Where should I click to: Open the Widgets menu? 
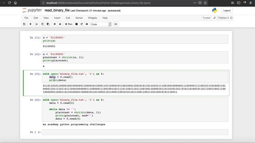click(x=92, y=18)
